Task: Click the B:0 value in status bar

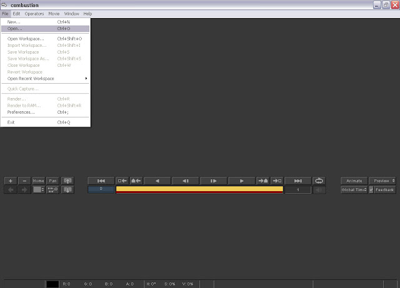Action: (x=109, y=284)
